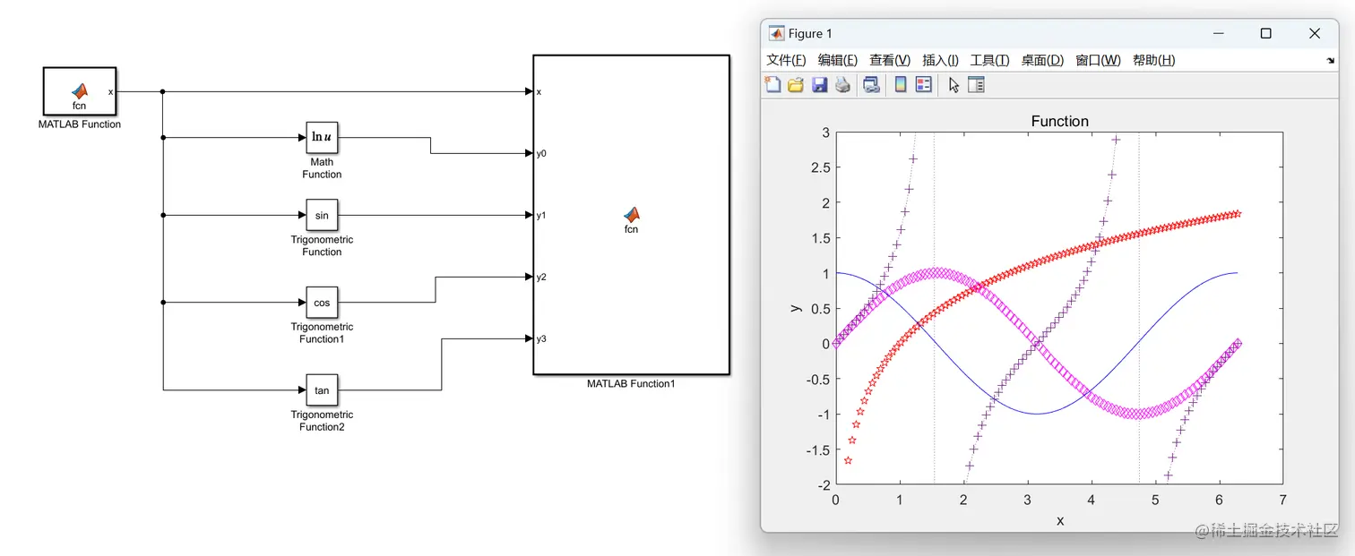The image size is (1355, 556).
Task: Click the Link Plot toolbar icon
Action: (871, 85)
